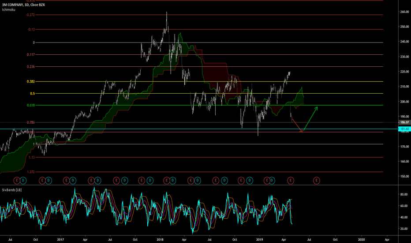Click the 2017 label on time axis
The height and width of the screenshot is (243, 411).
(60, 239)
